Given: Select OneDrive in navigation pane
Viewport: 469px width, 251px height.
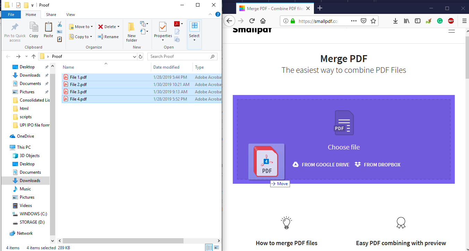Looking at the screenshot, I should pyautogui.click(x=26, y=136).
